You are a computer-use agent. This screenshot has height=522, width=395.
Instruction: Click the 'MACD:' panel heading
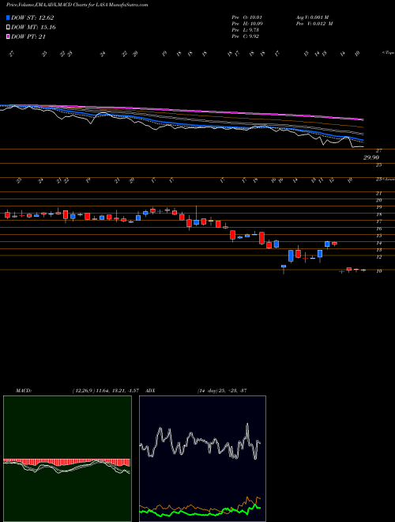pyautogui.click(x=23, y=391)
